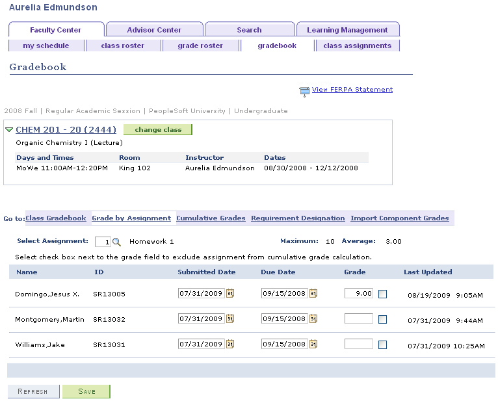Click Williams's Submitted Date field
The image size is (498, 401).
point(202,344)
